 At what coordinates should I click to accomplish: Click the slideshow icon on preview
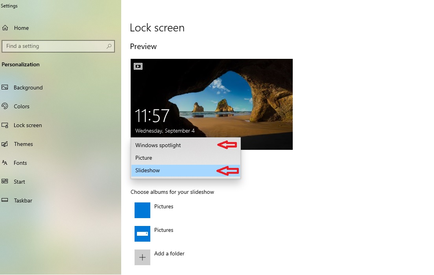[x=138, y=66]
